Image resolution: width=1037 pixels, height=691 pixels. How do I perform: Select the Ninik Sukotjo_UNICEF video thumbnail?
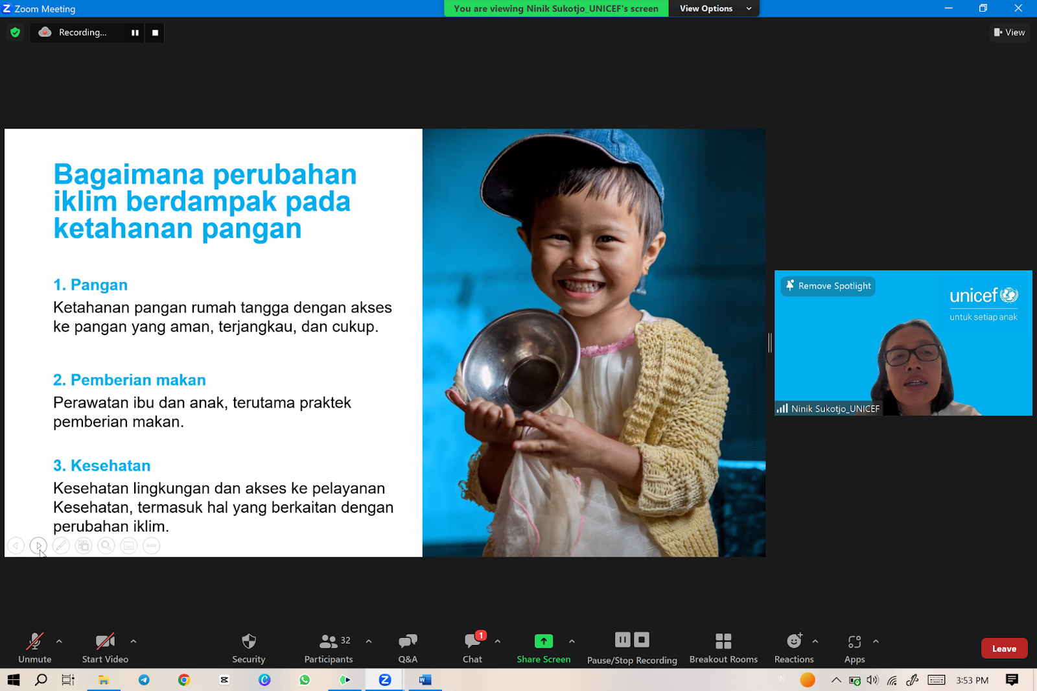point(903,343)
